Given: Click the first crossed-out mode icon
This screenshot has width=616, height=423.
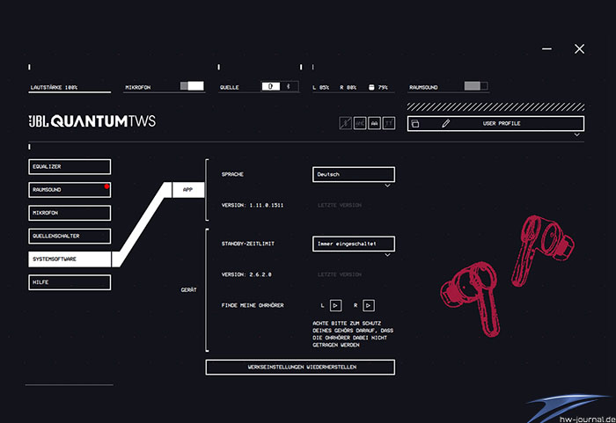Looking at the screenshot, I should (346, 124).
